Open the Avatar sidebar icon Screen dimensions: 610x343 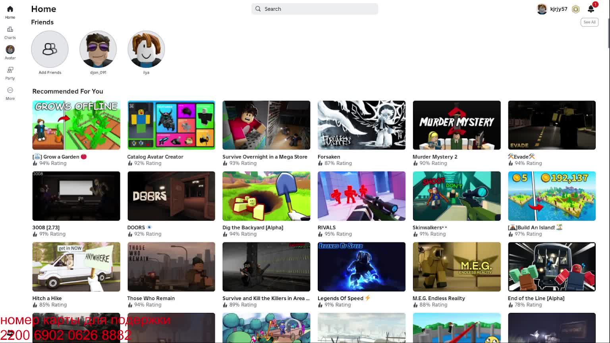[10, 50]
